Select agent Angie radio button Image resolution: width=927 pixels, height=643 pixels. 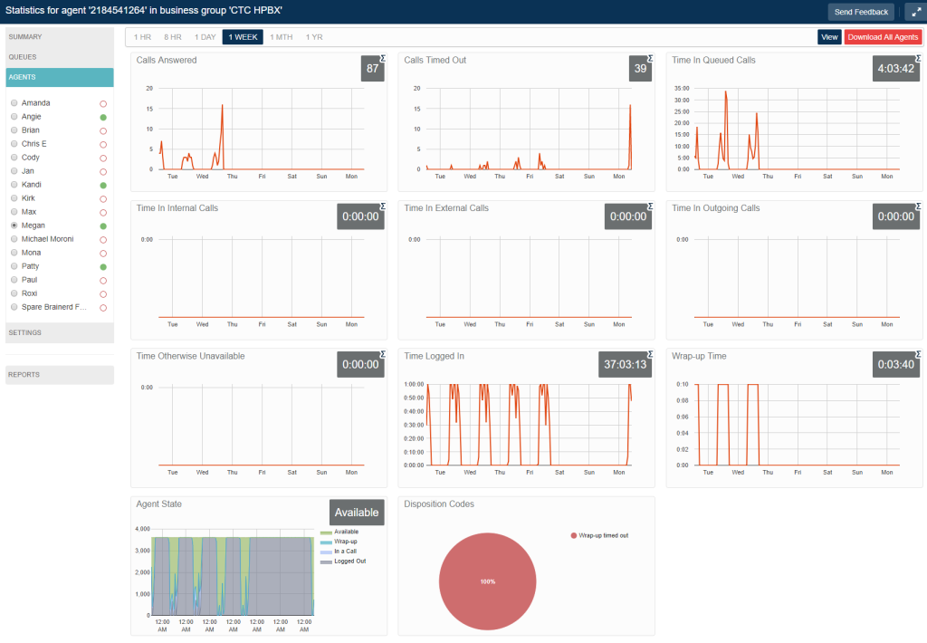click(x=14, y=117)
